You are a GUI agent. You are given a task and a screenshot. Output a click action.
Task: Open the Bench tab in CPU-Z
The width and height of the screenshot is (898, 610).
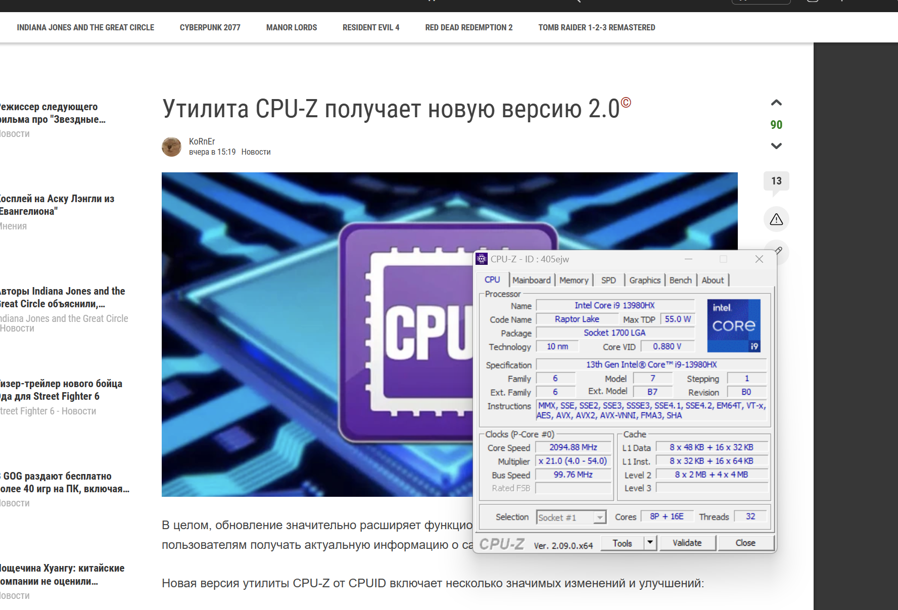(x=681, y=280)
